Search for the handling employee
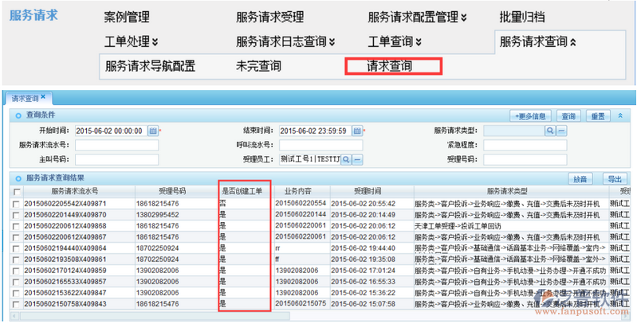Viewport: 637px width, 324px height. point(346,159)
